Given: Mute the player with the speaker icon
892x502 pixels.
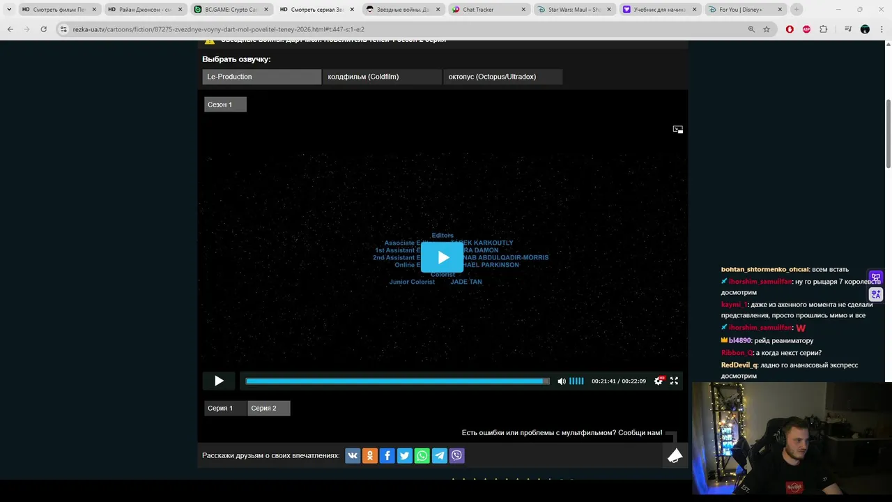Looking at the screenshot, I should [x=562, y=381].
